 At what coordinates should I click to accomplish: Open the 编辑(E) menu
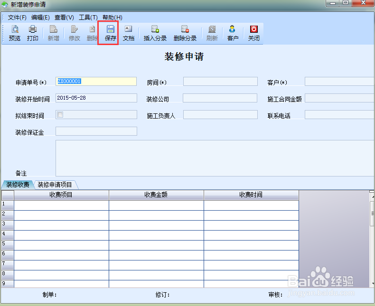click(x=40, y=17)
